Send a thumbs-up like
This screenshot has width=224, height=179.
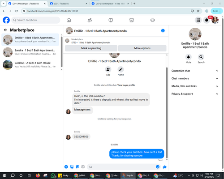tap(164, 167)
